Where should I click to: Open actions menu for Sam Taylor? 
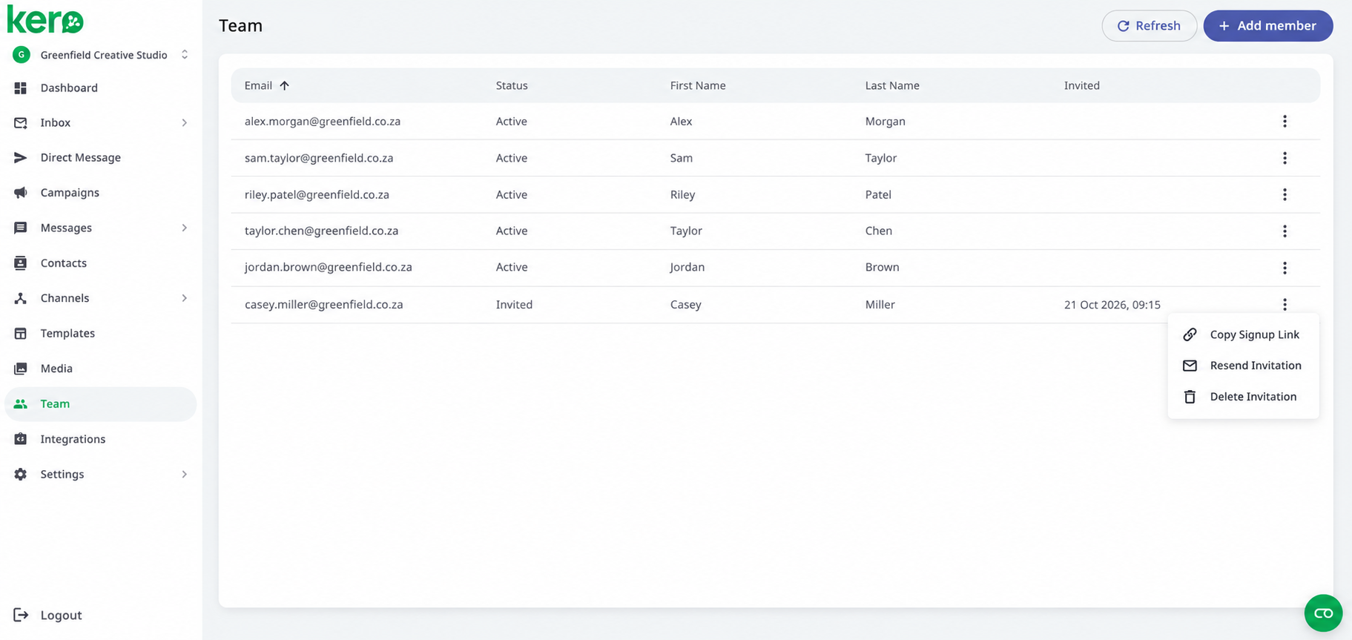1285,158
